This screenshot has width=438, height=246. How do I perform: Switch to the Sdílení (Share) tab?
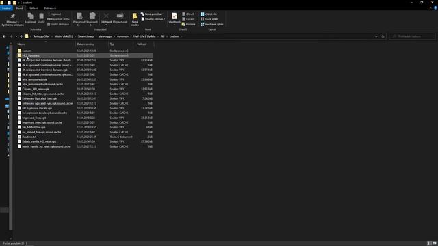pos(34,8)
